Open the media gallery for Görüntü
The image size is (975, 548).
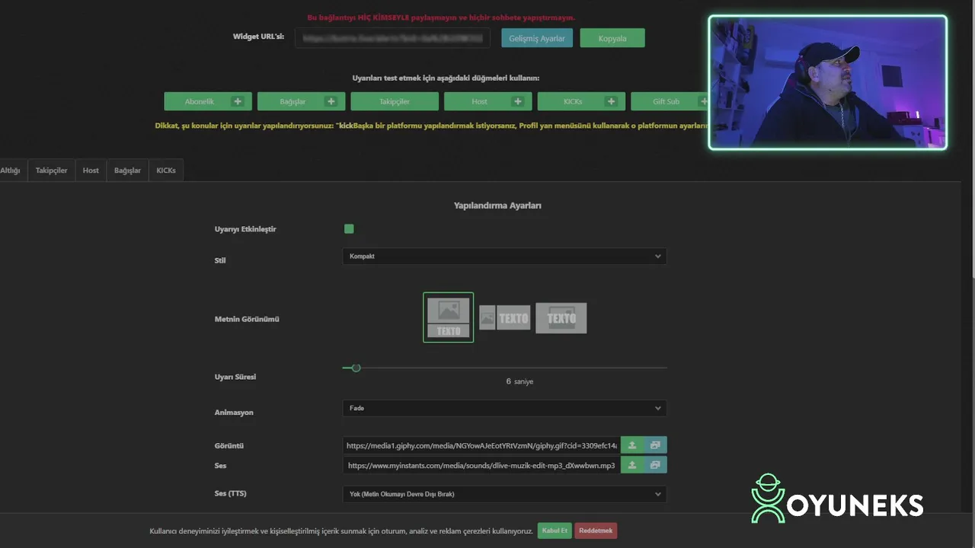click(655, 445)
